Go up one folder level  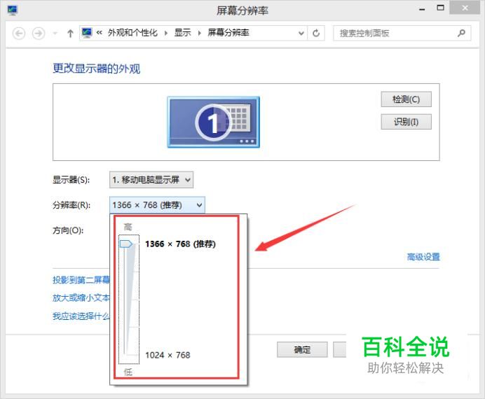(x=70, y=33)
